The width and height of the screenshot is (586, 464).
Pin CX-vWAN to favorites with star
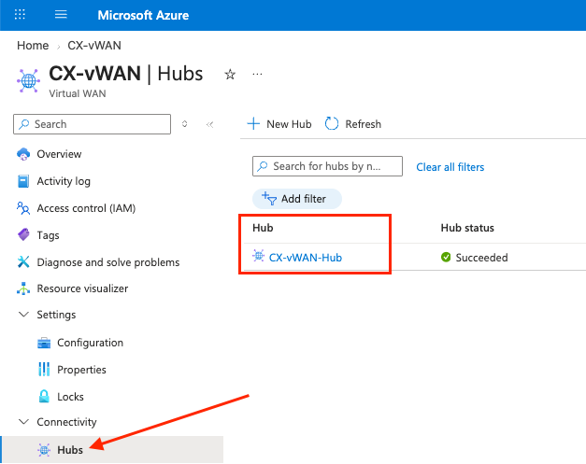pos(230,75)
